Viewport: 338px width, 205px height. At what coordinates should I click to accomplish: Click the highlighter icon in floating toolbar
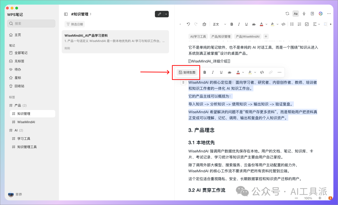(x=250, y=72)
